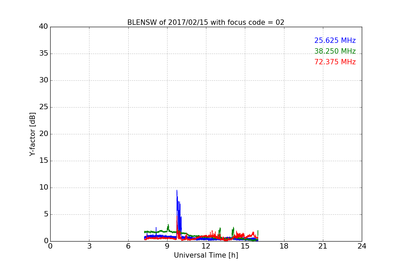The image size is (402, 268).
Task: Click x-axis tick label '9'
Action: point(167,246)
